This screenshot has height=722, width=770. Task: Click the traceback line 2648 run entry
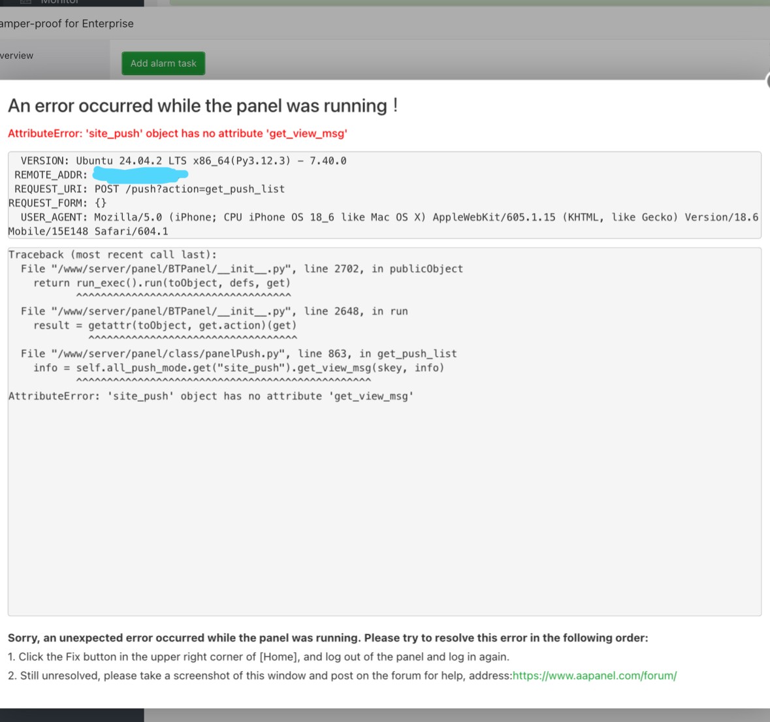214,312
